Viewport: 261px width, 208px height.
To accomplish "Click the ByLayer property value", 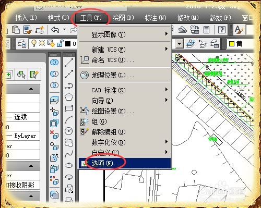I will point(25,136).
